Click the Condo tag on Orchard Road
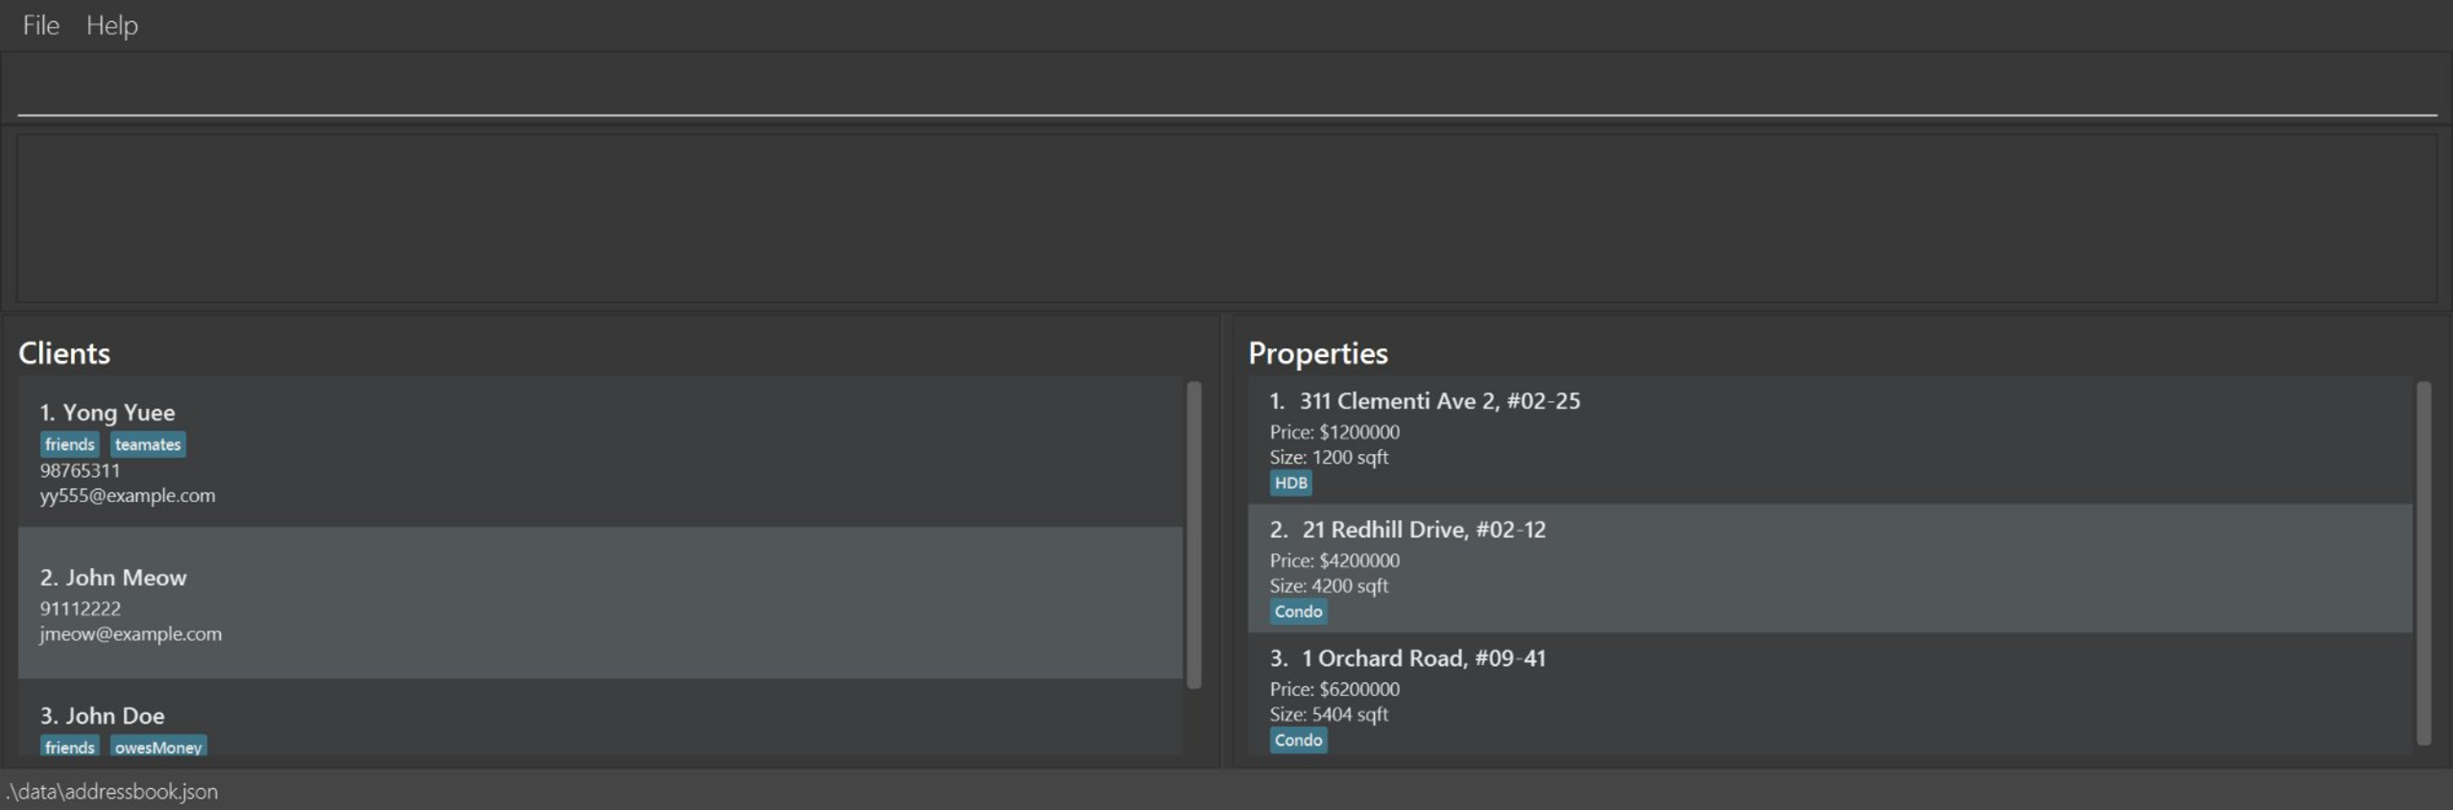The height and width of the screenshot is (810, 2453). coord(1298,740)
